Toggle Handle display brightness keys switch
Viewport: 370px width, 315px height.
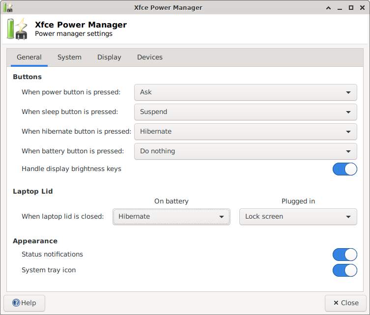[345, 169]
